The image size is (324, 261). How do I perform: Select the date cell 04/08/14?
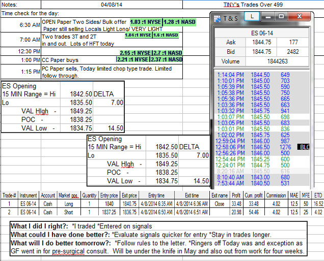tap(112, 5)
